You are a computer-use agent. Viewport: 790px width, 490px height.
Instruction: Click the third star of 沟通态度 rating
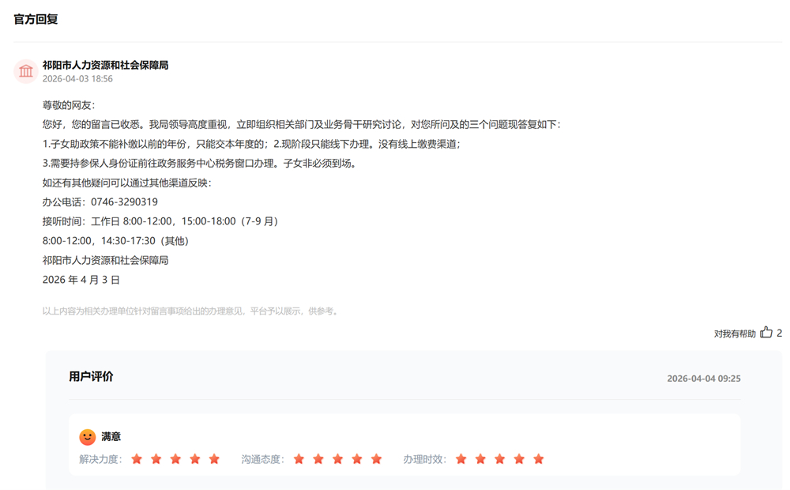pyautogui.click(x=337, y=458)
